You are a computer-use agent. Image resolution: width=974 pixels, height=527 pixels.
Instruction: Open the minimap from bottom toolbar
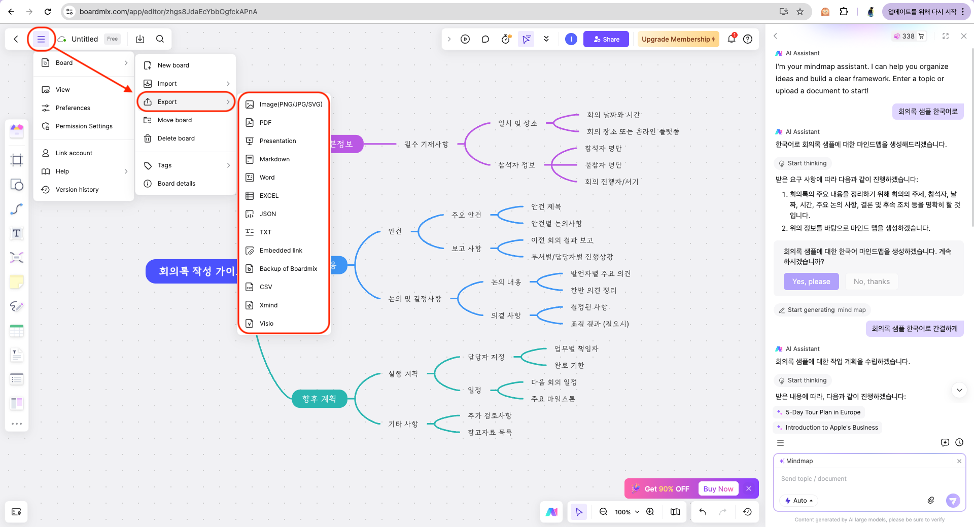click(x=675, y=512)
